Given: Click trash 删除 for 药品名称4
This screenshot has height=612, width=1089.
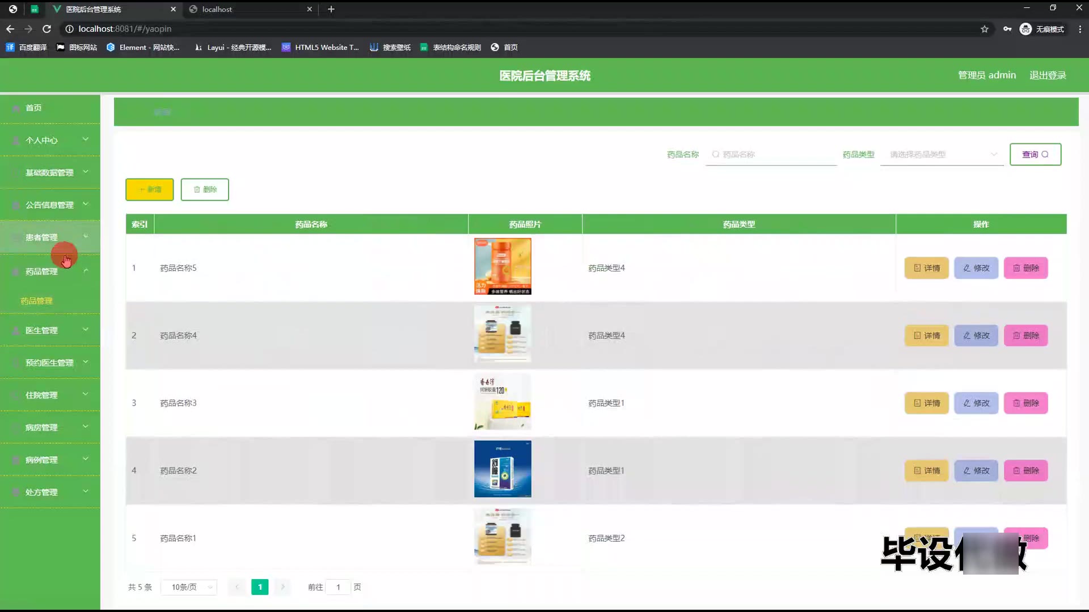Looking at the screenshot, I should coord(1025,335).
